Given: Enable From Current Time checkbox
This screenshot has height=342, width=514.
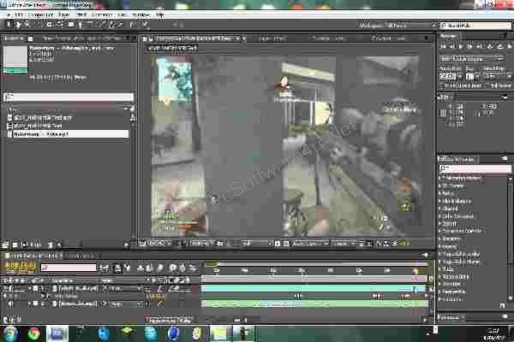Looking at the screenshot, I should tap(443, 85).
